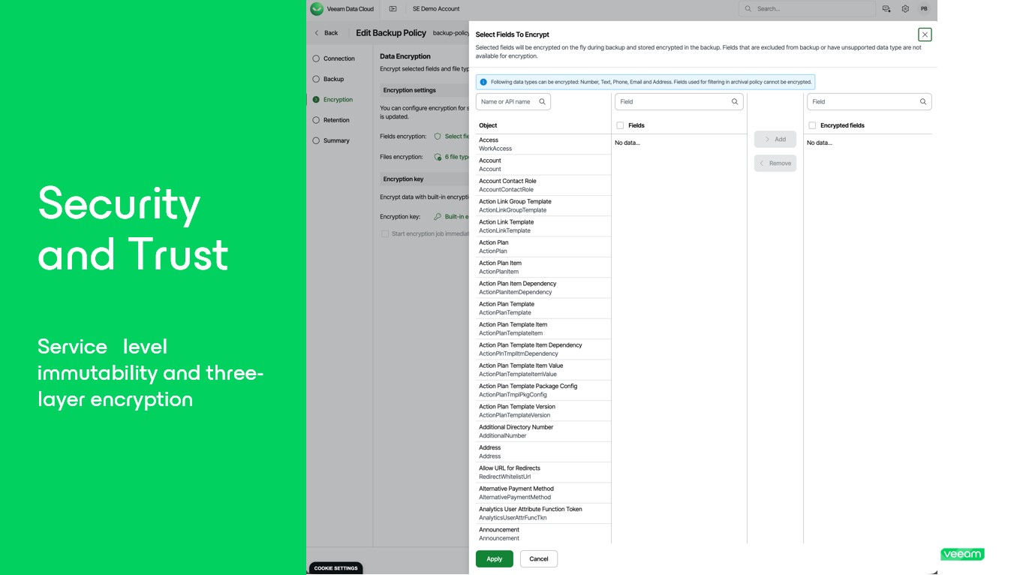Click the top bar Search field
This screenshot has height=575, width=1026.
(807, 9)
